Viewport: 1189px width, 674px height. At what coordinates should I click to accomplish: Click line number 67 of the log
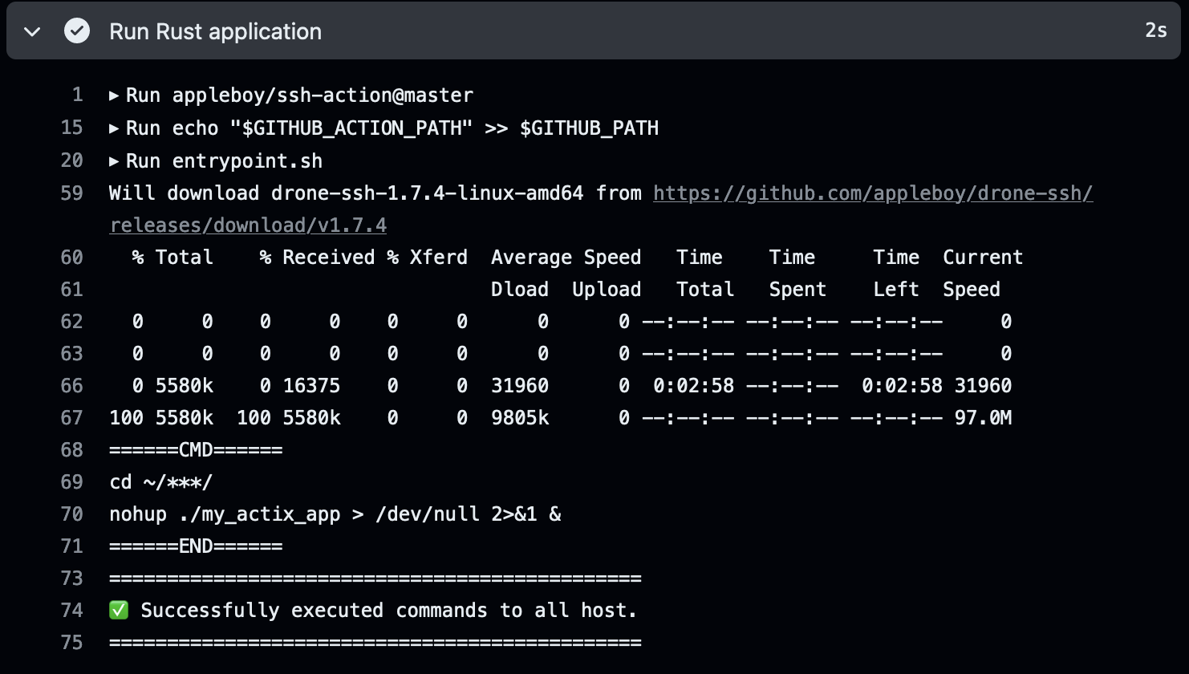[72, 418]
